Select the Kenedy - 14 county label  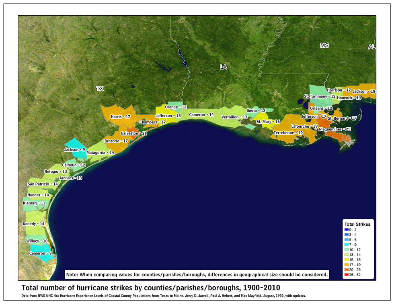click(33, 224)
